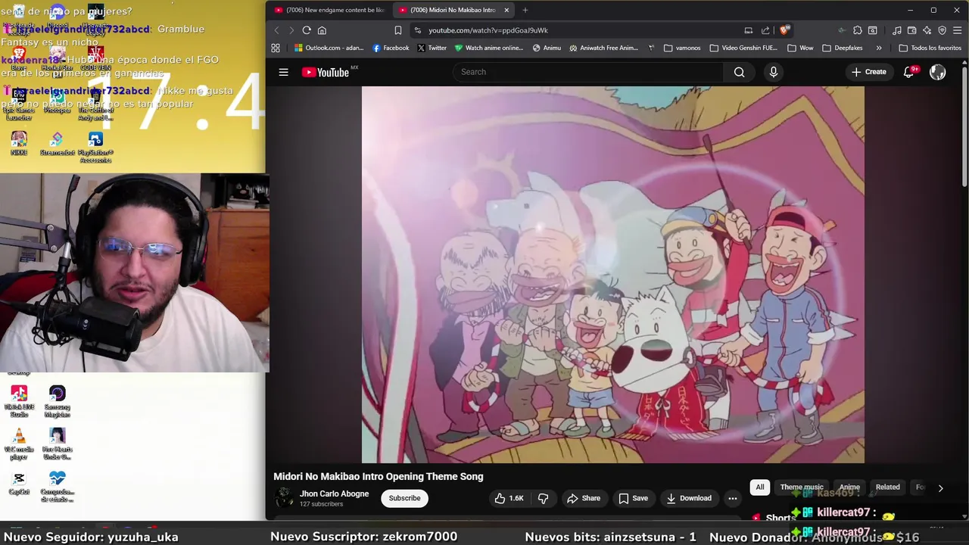This screenshot has width=969, height=545.
Task: Open YouTube notifications bell
Action: coord(908,72)
